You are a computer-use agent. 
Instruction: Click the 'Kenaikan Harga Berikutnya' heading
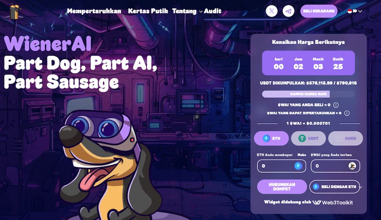point(308,42)
